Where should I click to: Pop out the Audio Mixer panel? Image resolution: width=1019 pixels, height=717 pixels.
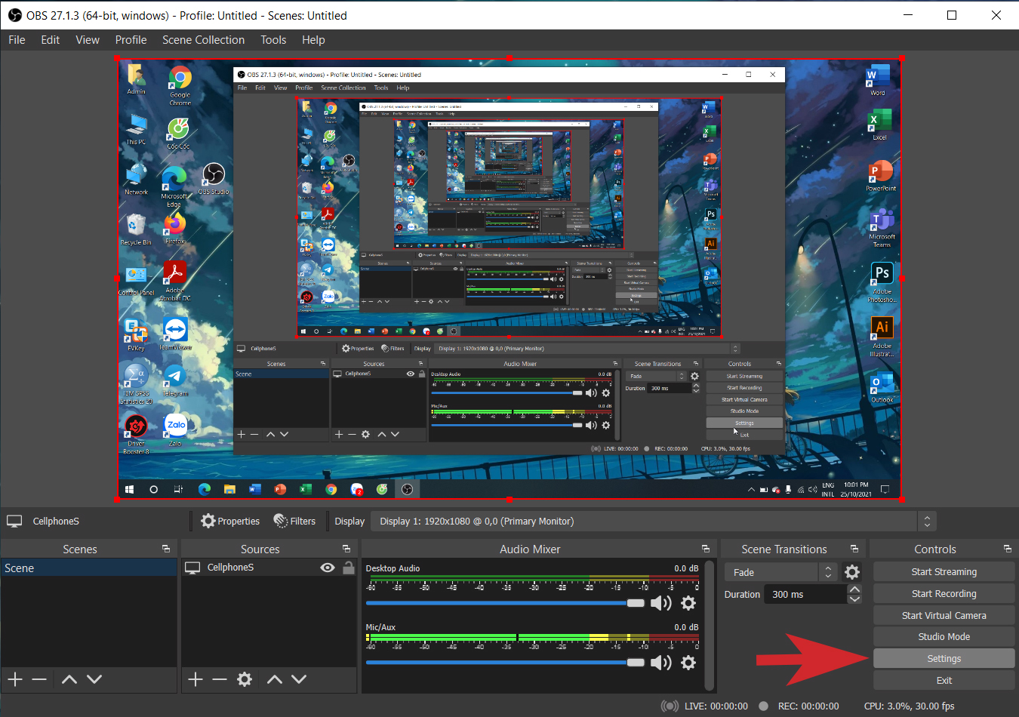[707, 549]
